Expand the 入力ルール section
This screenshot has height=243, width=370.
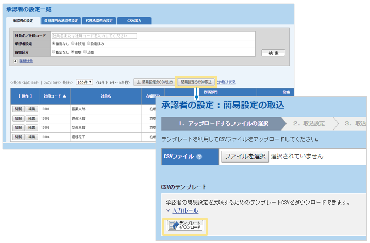[184, 210]
